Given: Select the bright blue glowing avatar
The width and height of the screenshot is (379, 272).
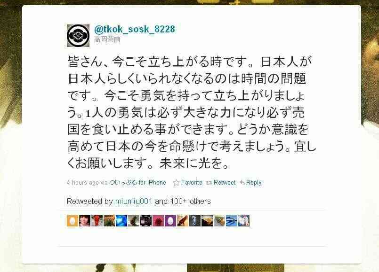Looking at the screenshot, I should pyautogui.click(x=121, y=221).
